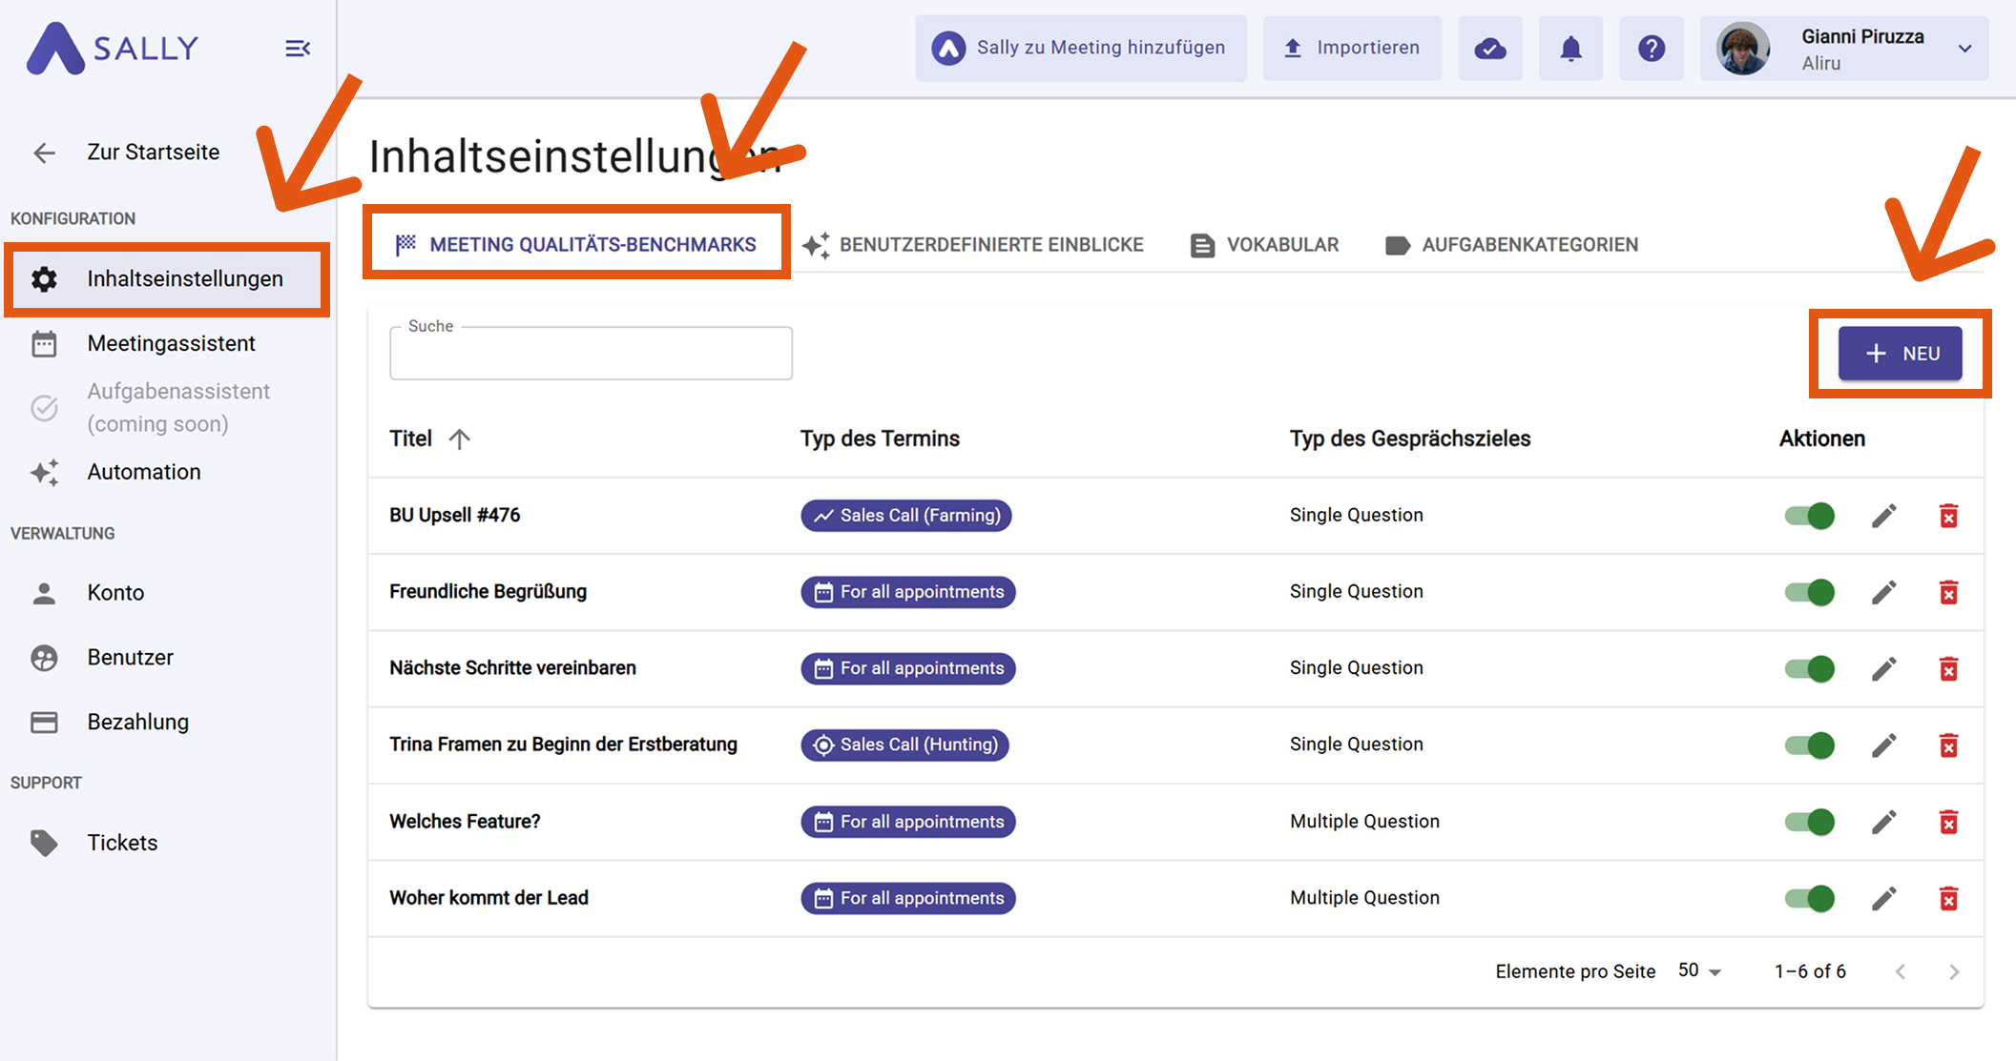
Task: Click the cloud sync icon
Action: point(1490,49)
